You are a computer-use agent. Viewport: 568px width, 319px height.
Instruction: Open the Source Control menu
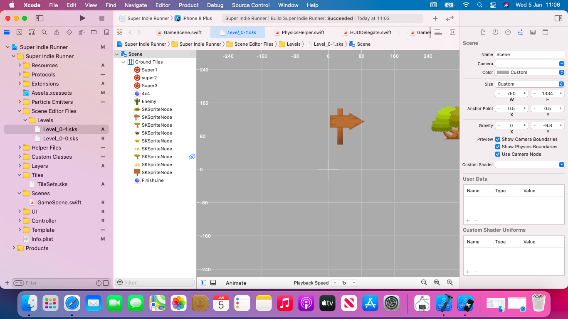(250, 5)
